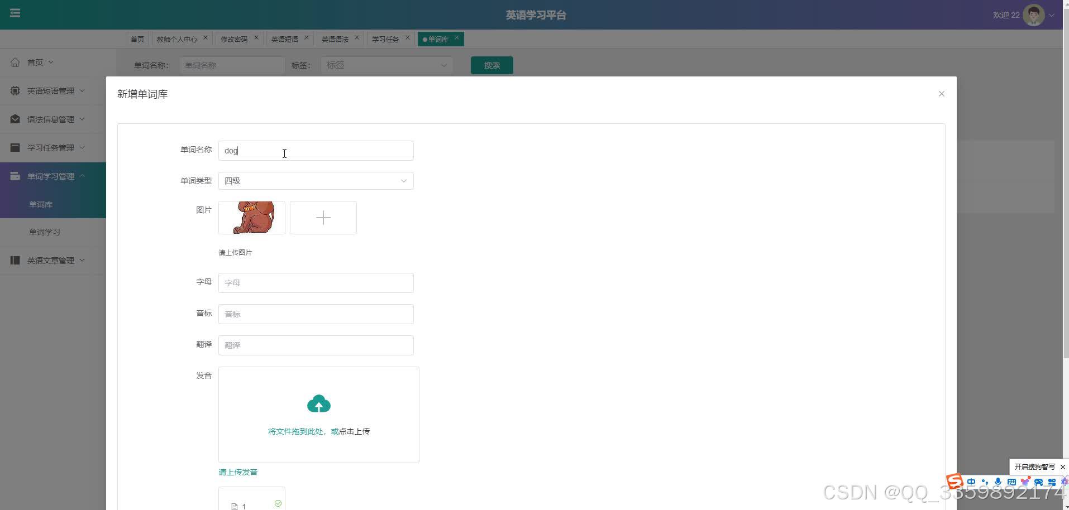
Task: Click the cloud upload icon for 发音
Action: 319,404
